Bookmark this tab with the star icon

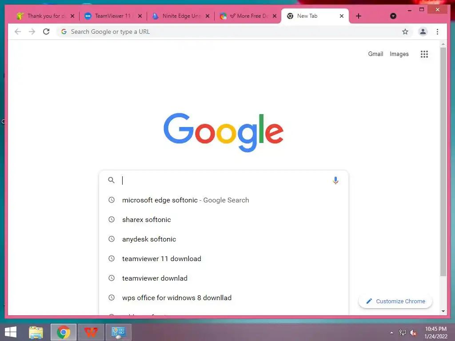[x=405, y=32]
